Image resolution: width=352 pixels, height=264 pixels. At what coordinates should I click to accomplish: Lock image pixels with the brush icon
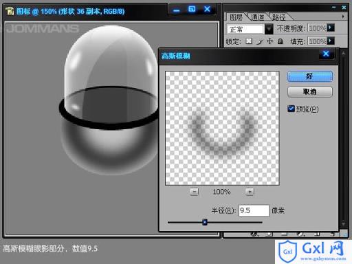pyautogui.click(x=260, y=41)
